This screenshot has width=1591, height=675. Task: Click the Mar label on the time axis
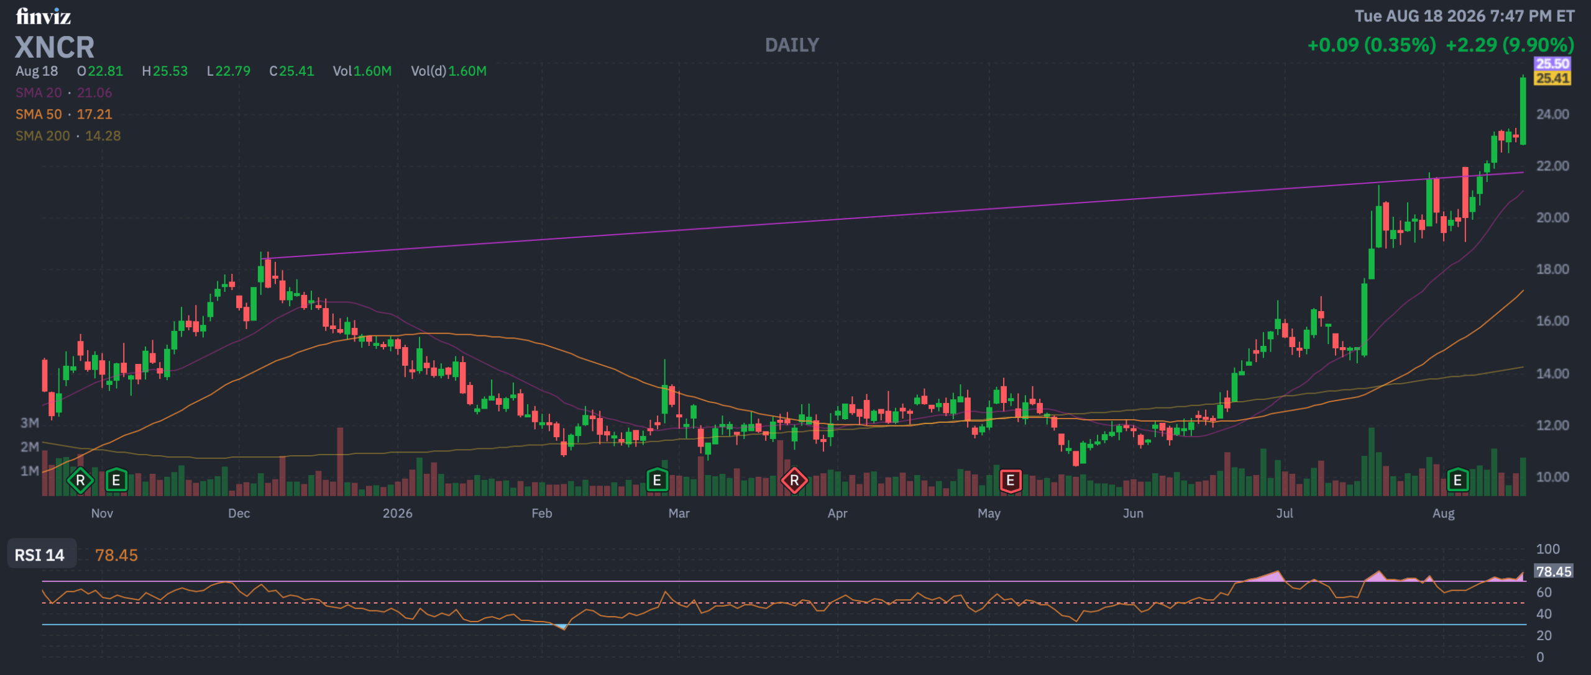679,514
